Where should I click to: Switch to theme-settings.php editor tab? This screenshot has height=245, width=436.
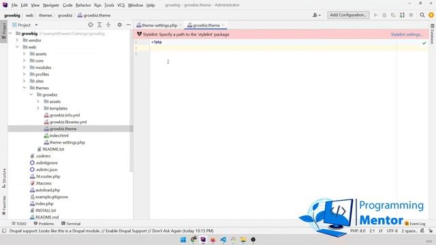click(x=159, y=25)
